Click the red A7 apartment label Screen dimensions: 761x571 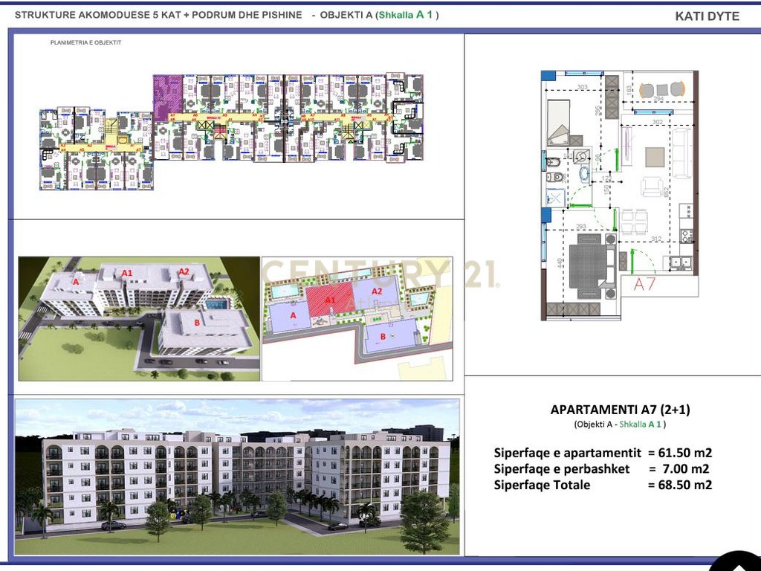[644, 283]
